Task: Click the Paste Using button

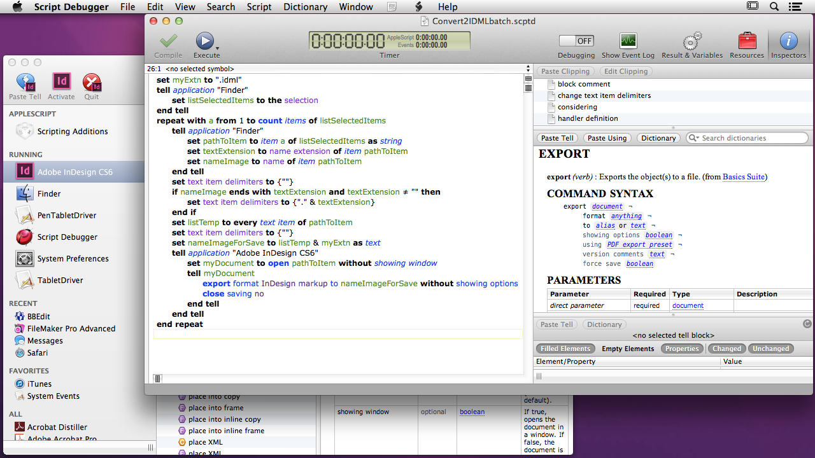Action: click(606, 138)
